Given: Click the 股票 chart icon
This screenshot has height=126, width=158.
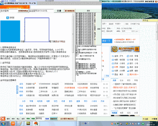Looking at the screenshot, I should point(128,71).
